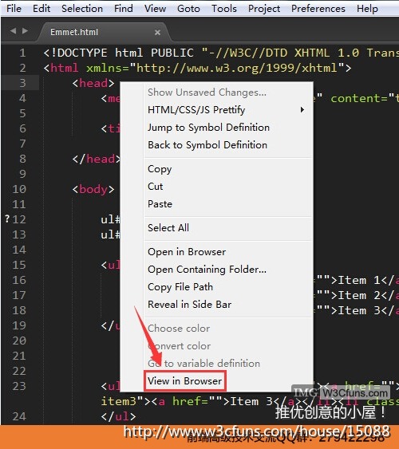Click the opening head tag on line 3
Image resolution: width=399 pixels, height=449 pixels.
pyautogui.click(x=93, y=83)
